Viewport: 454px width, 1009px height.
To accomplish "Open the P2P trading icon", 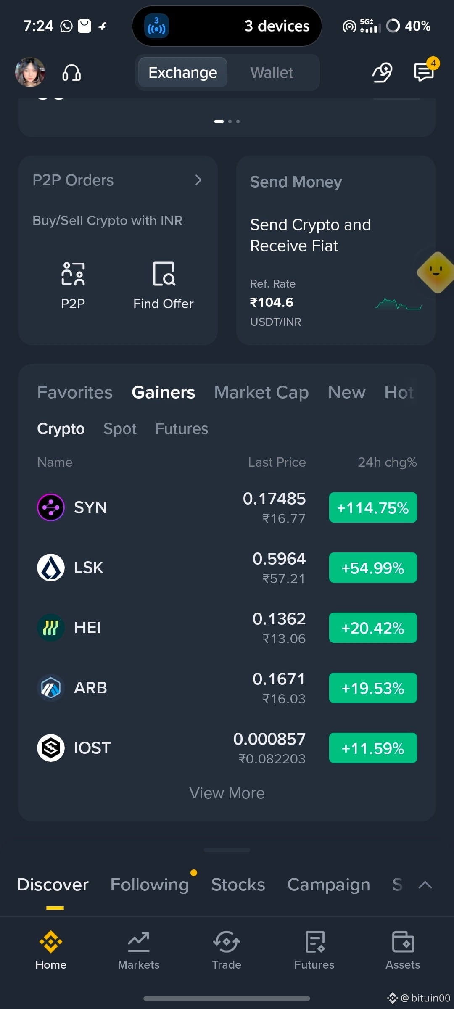I will pos(73,274).
